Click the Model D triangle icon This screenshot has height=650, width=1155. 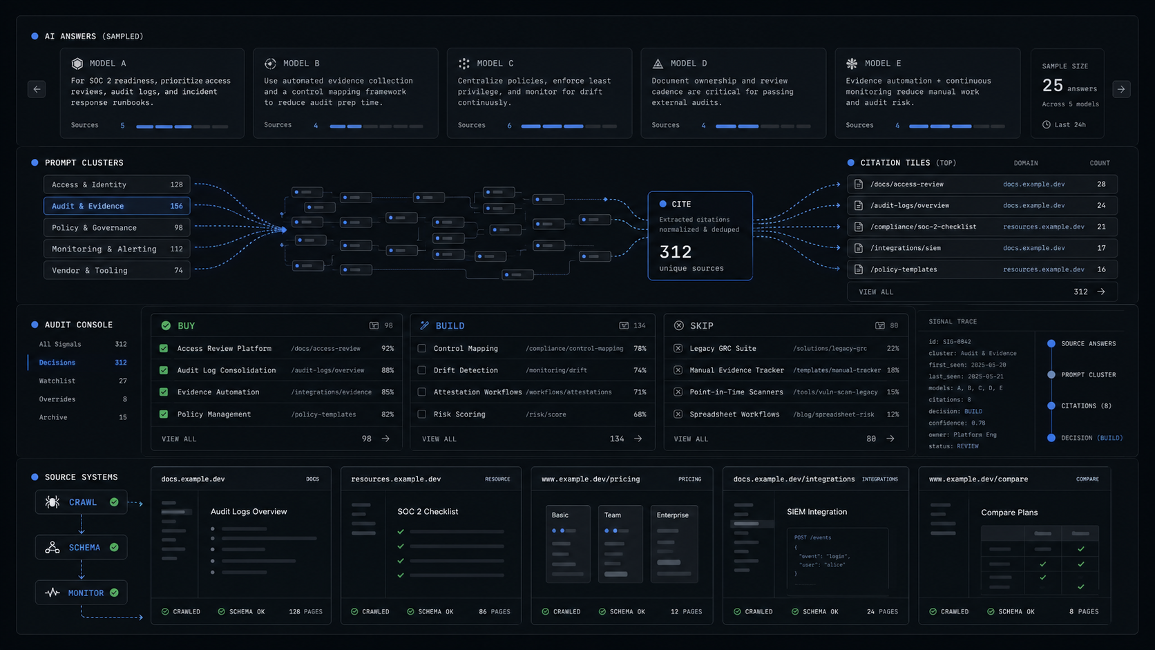pyautogui.click(x=658, y=64)
